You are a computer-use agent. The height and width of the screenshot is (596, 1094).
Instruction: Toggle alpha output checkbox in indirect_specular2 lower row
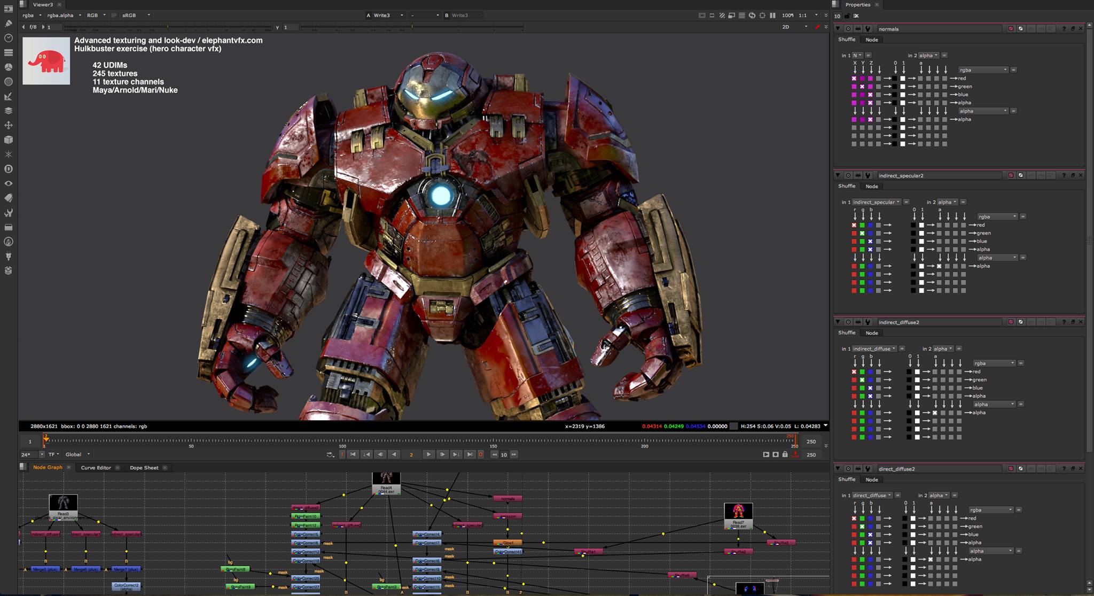click(939, 266)
